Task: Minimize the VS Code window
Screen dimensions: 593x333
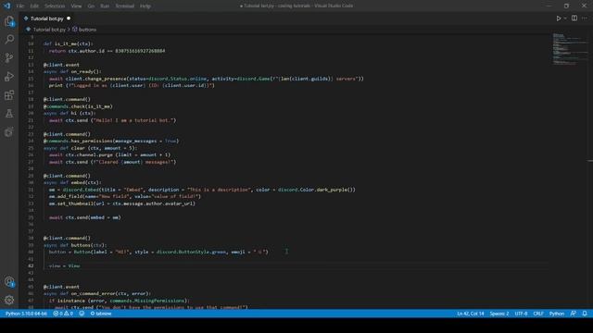Action: [x=549, y=6]
